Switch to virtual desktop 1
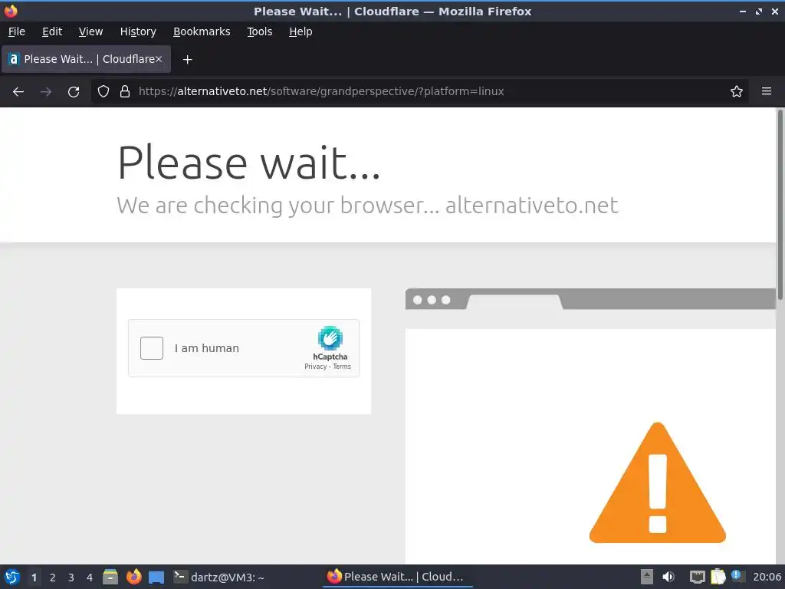The image size is (785, 589). (34, 577)
